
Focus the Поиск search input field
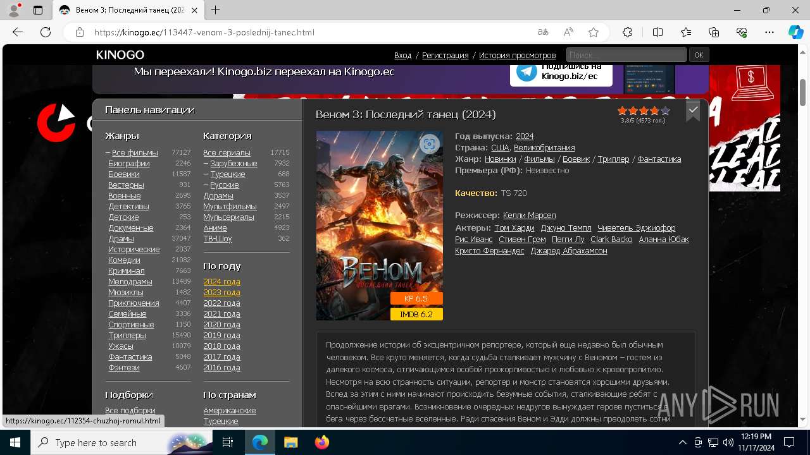(x=626, y=55)
